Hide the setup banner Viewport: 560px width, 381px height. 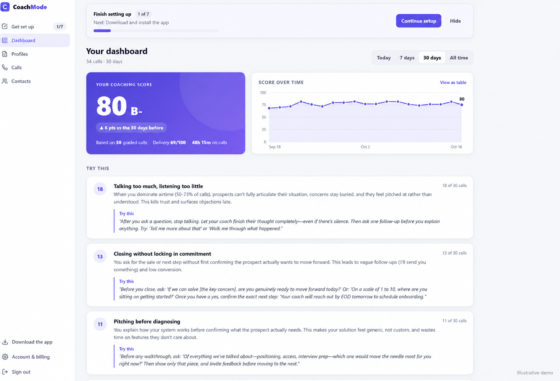[x=455, y=21]
